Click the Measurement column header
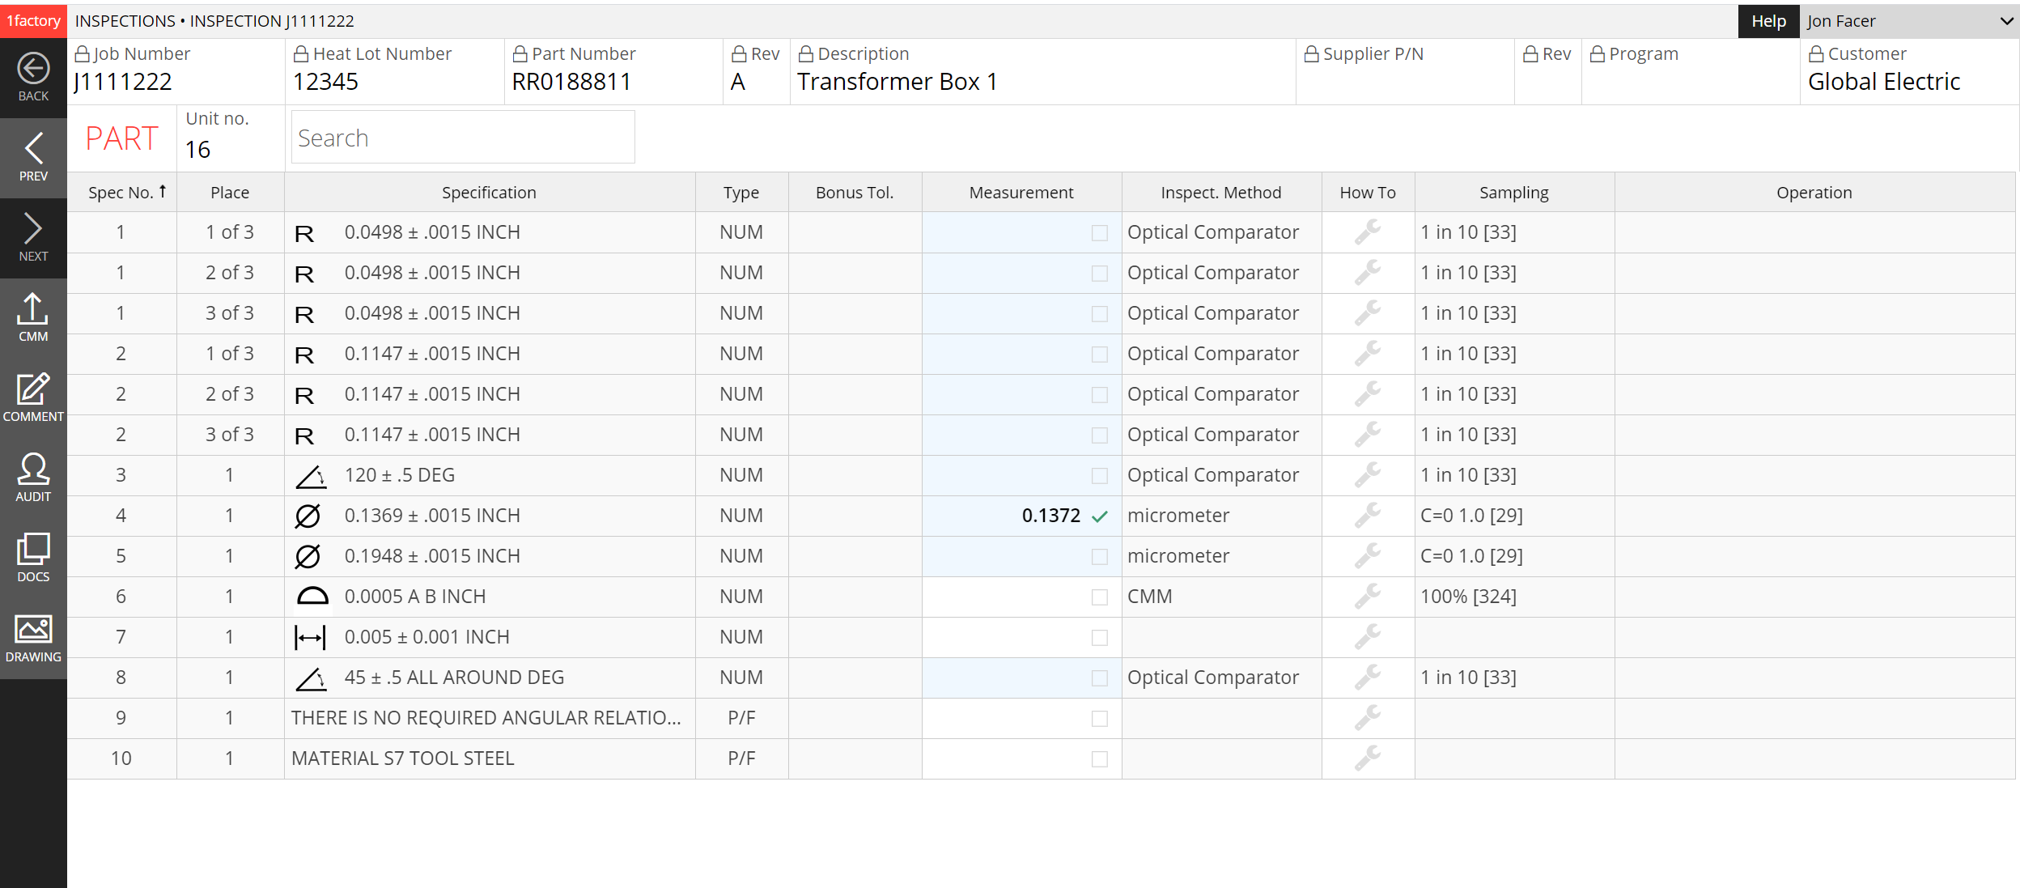Screen dimensions: 2020x888 pos(1021,193)
